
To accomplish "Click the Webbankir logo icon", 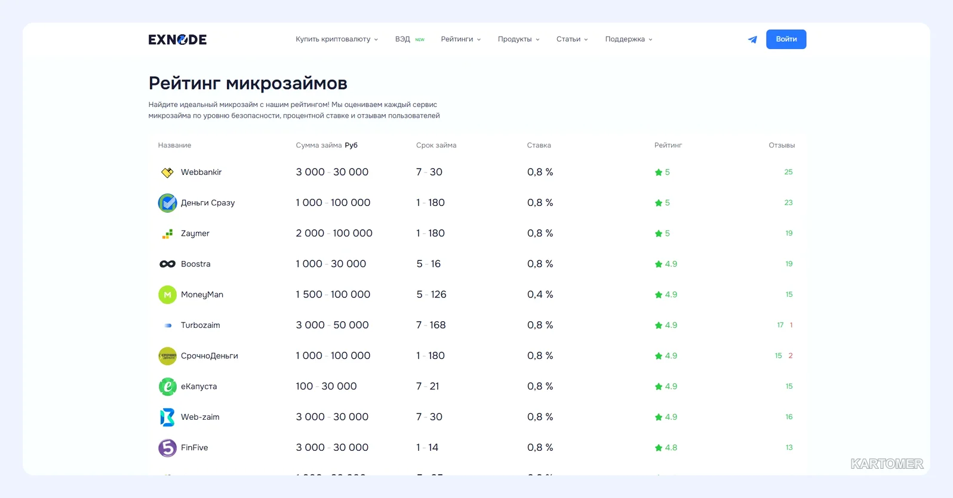I will point(167,173).
